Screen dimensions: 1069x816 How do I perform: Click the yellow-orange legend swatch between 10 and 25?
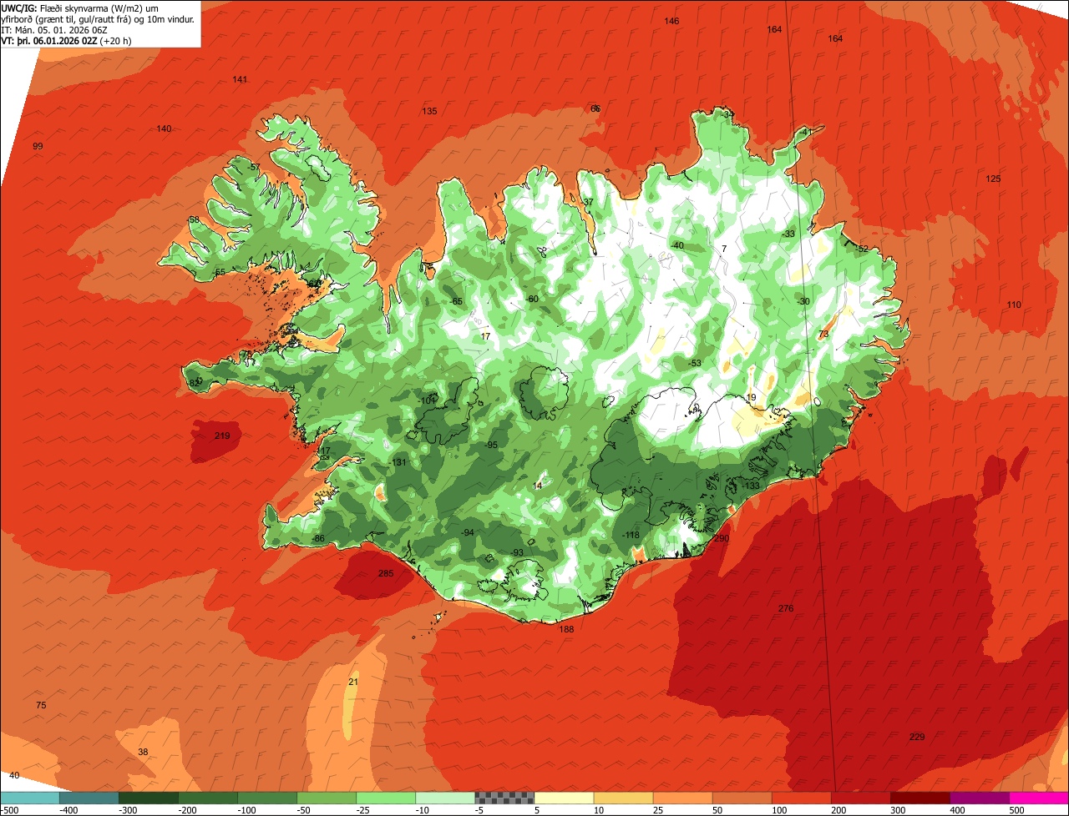(623, 798)
